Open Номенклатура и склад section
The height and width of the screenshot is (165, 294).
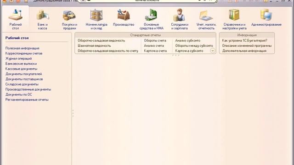[96, 19]
